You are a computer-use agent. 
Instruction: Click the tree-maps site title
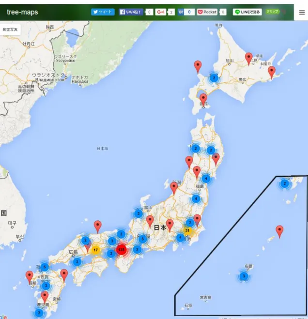tap(22, 12)
